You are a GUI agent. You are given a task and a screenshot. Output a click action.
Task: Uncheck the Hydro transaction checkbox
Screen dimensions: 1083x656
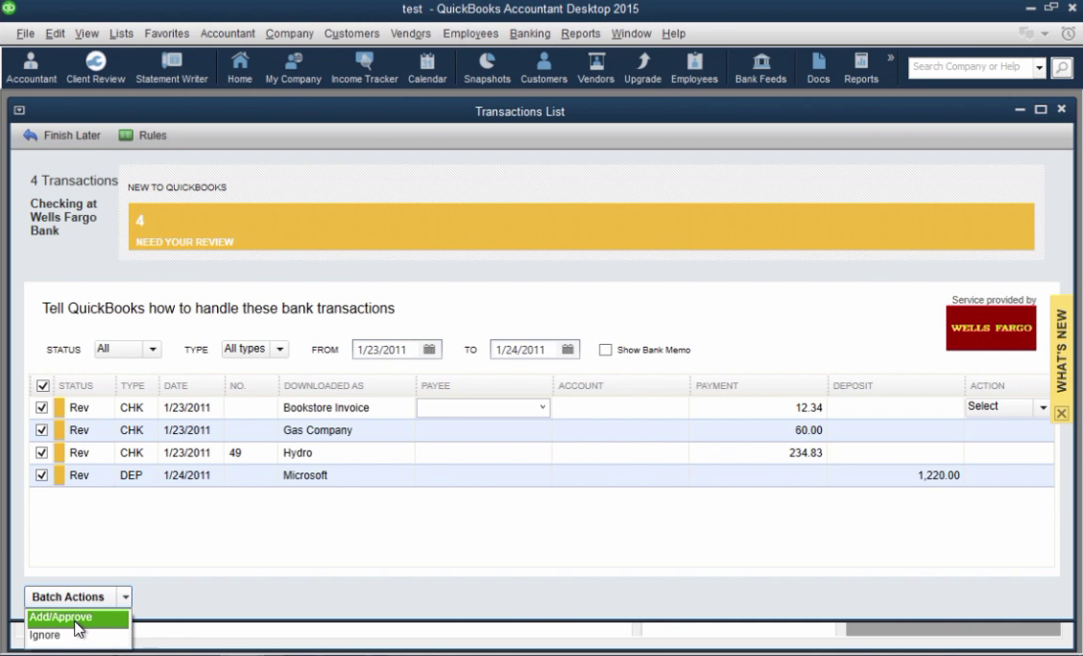(41, 452)
